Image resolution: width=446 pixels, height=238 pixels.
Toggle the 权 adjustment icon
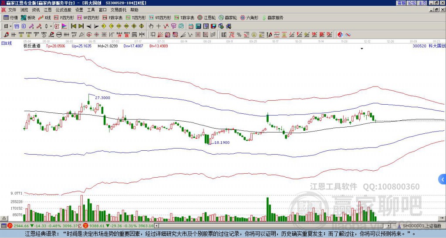click(x=57, y=26)
